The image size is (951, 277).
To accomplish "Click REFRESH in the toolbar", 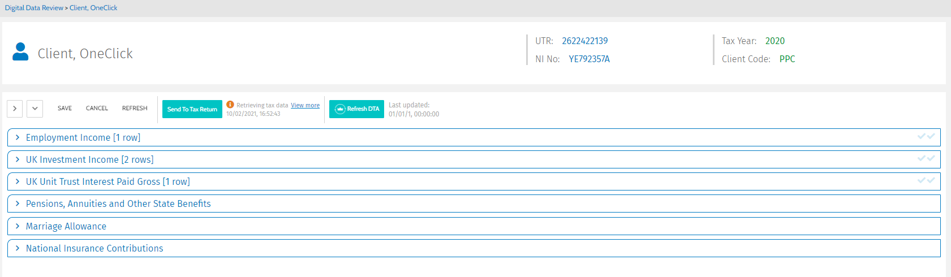I will click(135, 109).
